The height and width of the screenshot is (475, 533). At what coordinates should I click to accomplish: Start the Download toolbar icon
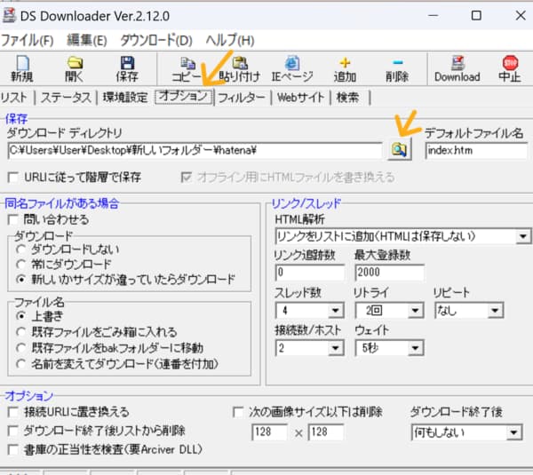click(x=457, y=68)
